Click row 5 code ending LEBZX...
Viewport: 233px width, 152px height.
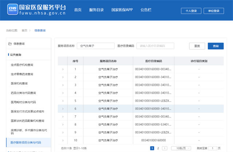[x=153, y=101]
